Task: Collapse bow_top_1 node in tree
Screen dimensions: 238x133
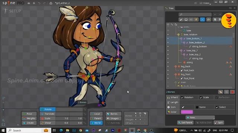Action: 181,51
